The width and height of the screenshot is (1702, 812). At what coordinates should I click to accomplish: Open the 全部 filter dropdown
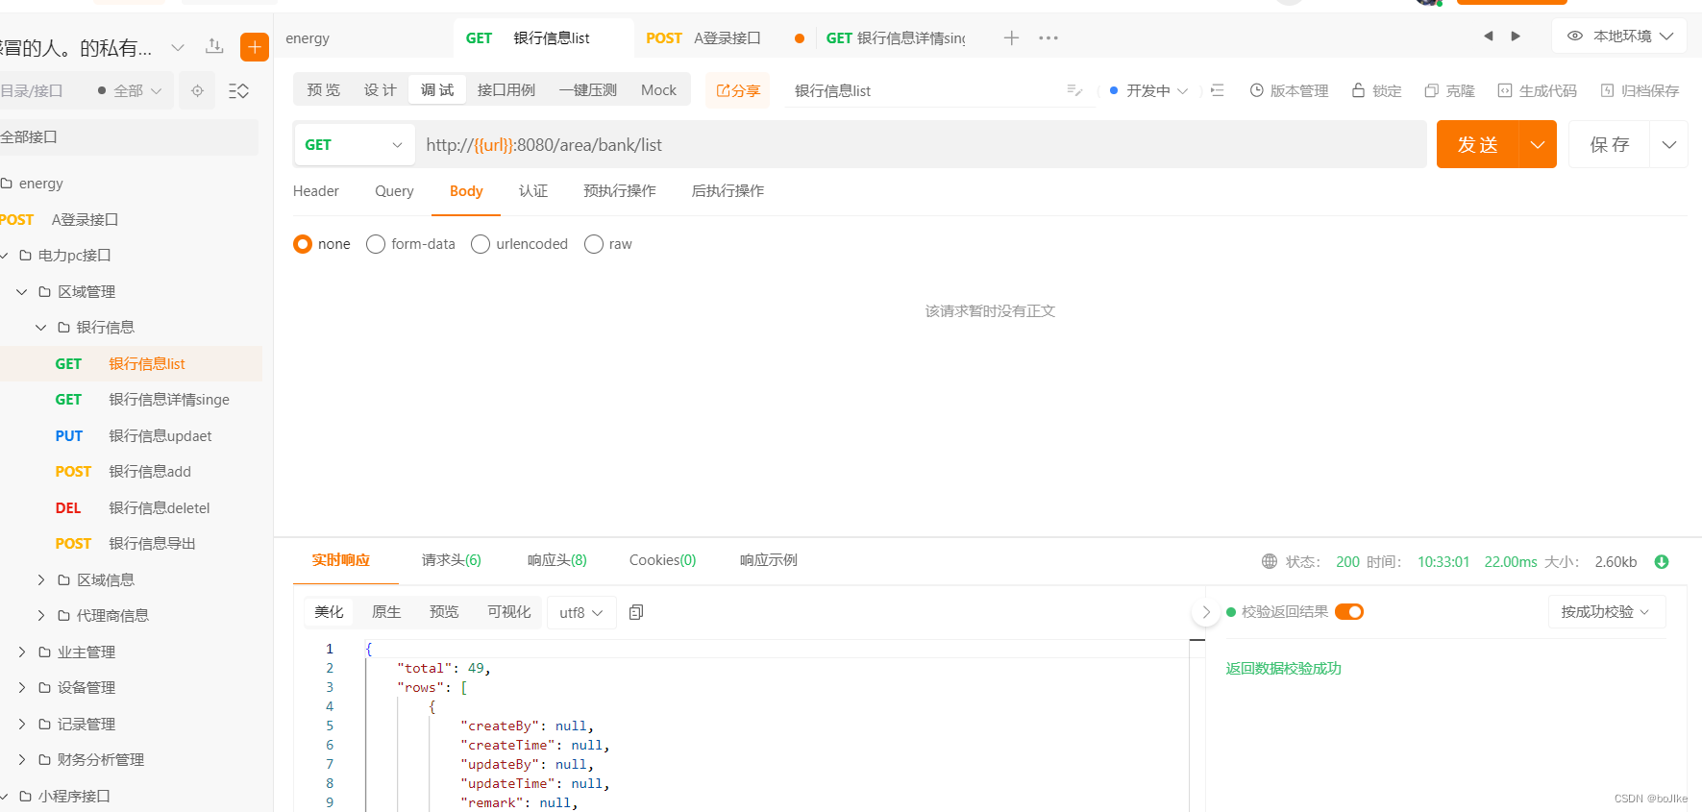click(131, 90)
